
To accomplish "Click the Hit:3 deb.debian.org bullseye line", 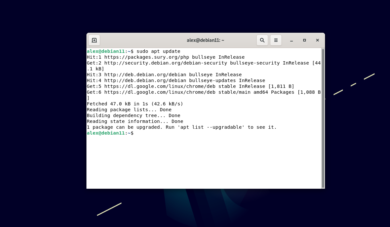I will click(164, 75).
